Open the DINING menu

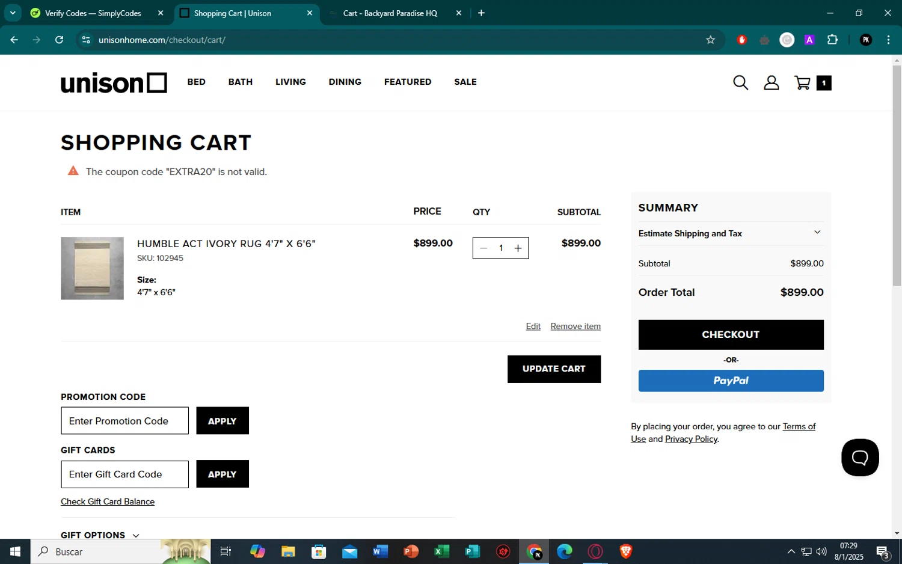click(x=345, y=82)
